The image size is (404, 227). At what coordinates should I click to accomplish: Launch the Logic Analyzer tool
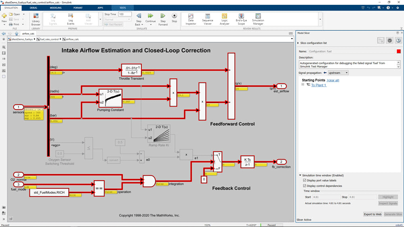(224, 18)
